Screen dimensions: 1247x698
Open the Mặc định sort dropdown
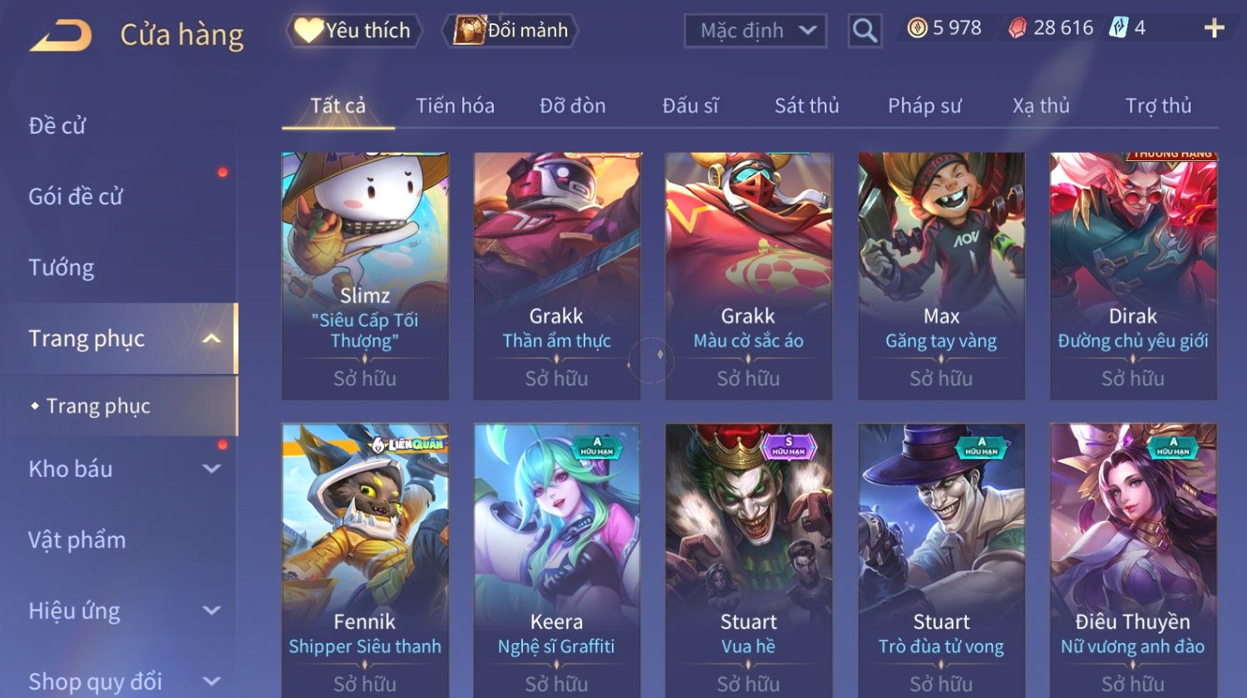tap(755, 31)
